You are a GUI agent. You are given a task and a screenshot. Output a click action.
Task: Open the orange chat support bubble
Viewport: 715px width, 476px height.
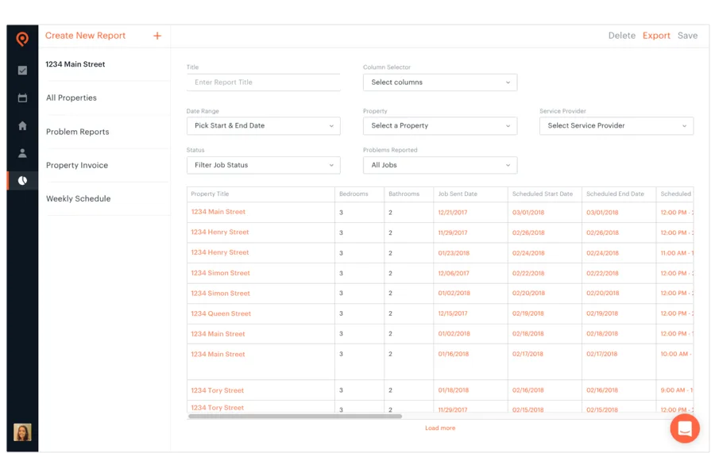pyautogui.click(x=685, y=428)
